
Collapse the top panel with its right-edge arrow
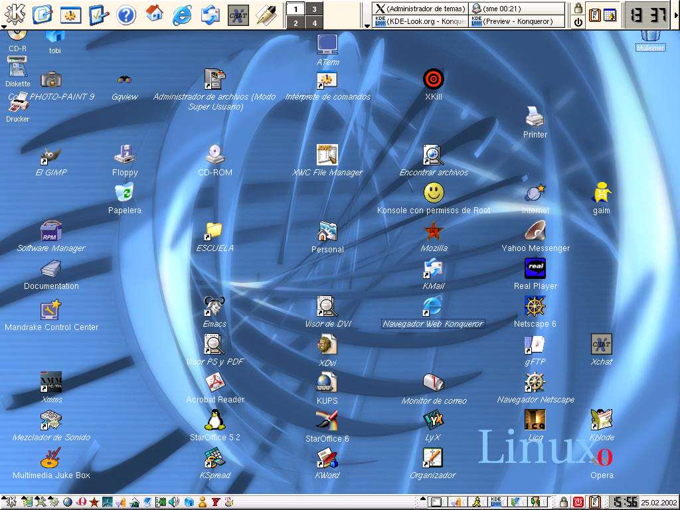click(x=675, y=15)
